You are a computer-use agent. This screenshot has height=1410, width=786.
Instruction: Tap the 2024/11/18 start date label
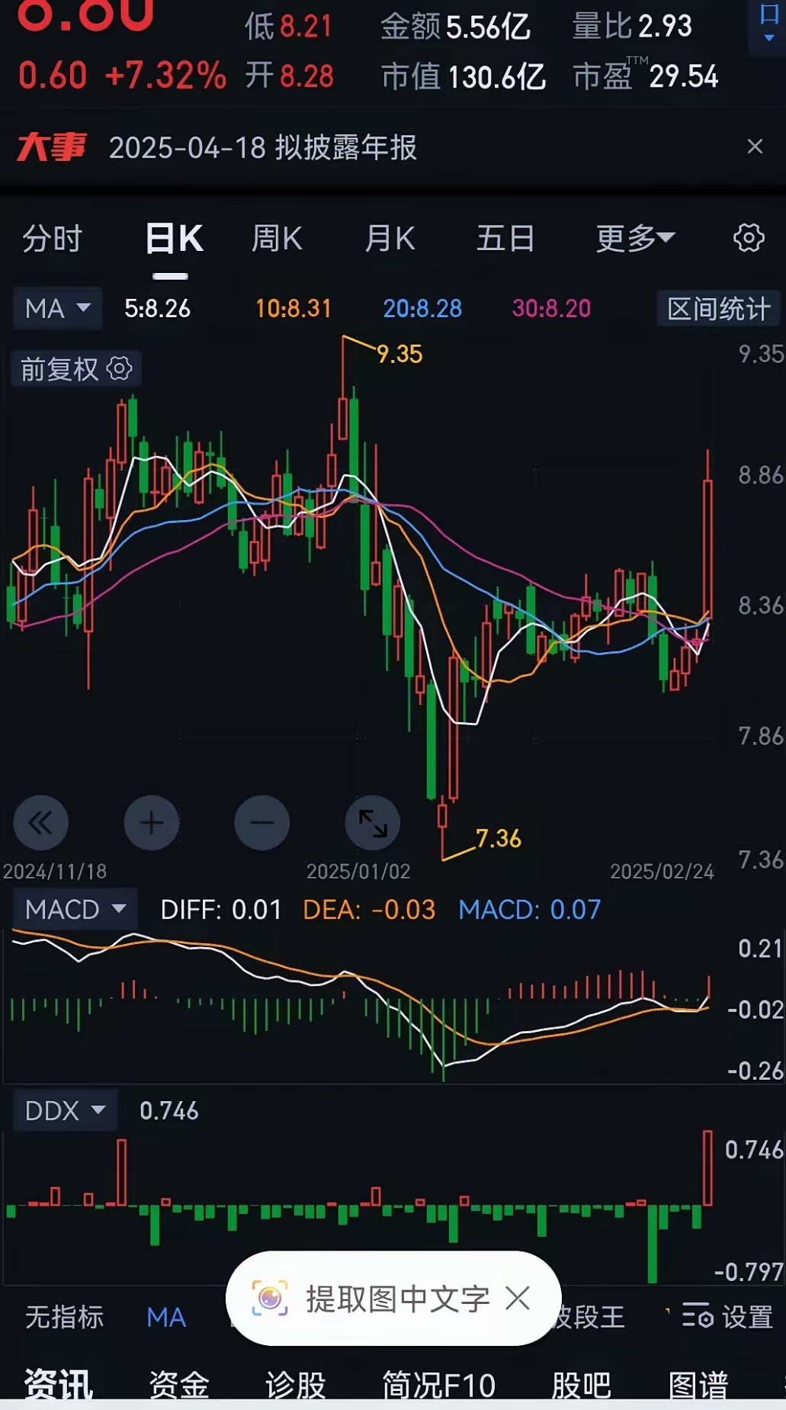55,871
